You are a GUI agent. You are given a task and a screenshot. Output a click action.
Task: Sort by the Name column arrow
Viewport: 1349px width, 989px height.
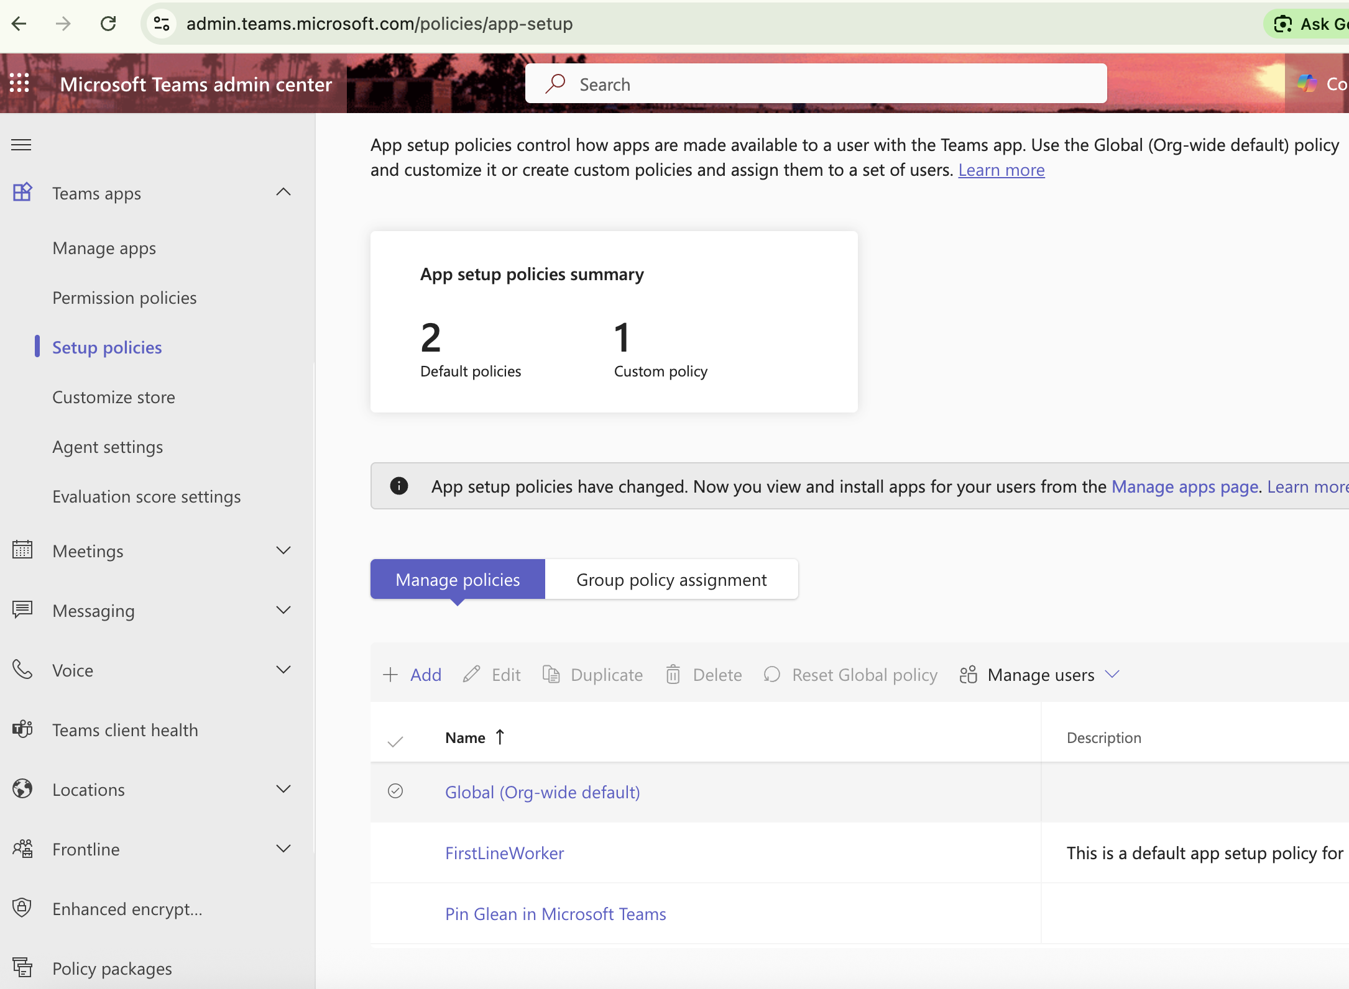click(500, 737)
